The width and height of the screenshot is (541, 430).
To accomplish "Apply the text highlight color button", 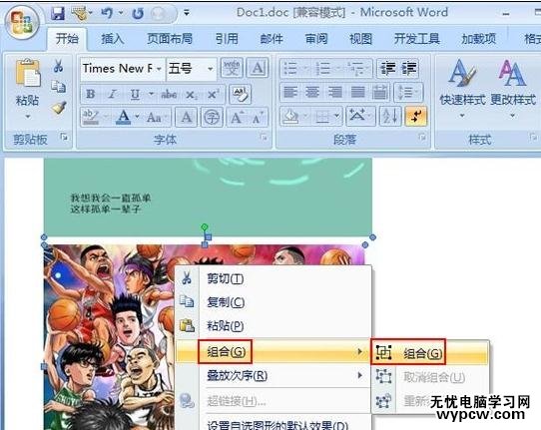I will pyautogui.click(x=91, y=117).
